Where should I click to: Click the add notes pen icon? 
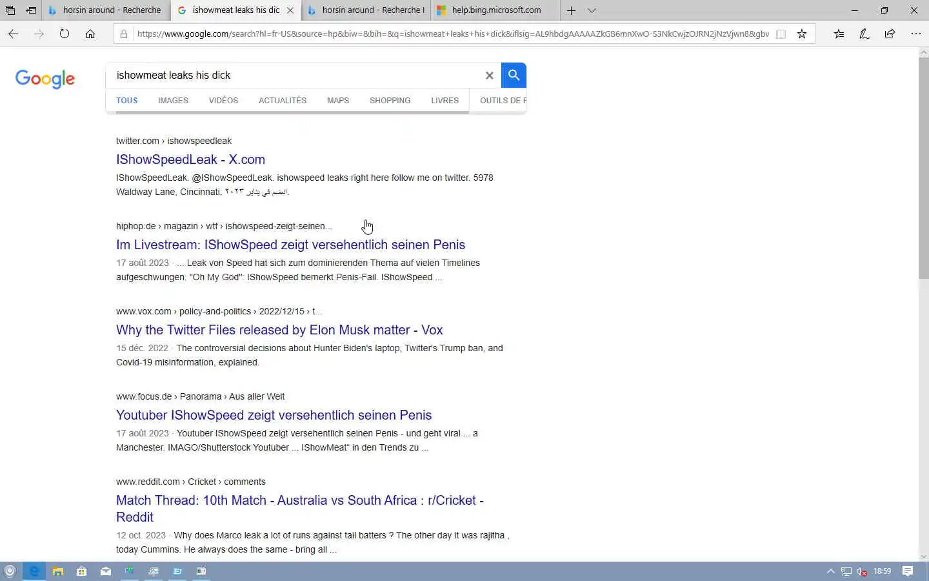coord(864,34)
